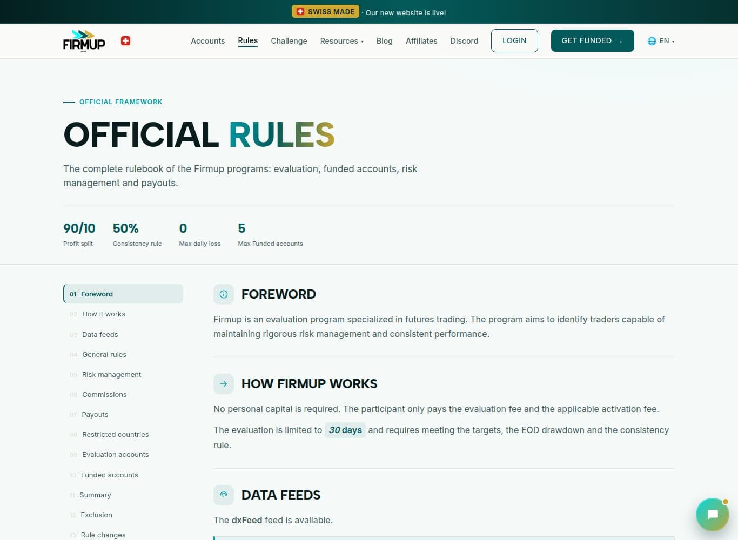The image size is (738, 540).
Task: Jump to Commissions section
Action: [x=123, y=394]
